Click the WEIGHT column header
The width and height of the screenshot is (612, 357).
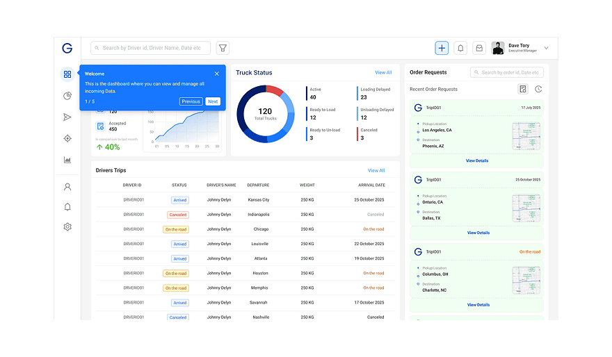[x=307, y=185]
